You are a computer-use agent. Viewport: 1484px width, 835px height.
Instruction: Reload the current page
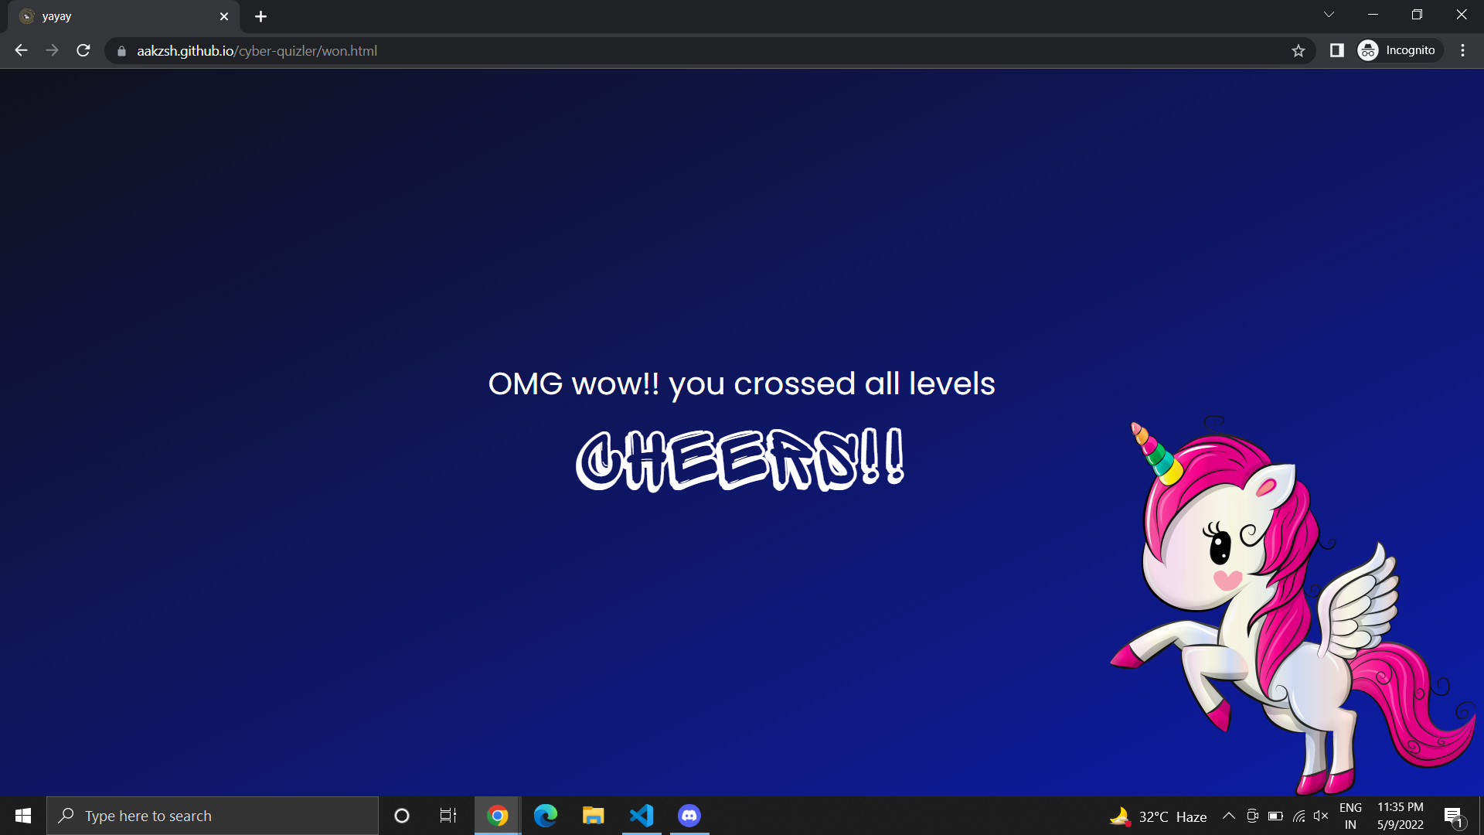[x=83, y=50]
